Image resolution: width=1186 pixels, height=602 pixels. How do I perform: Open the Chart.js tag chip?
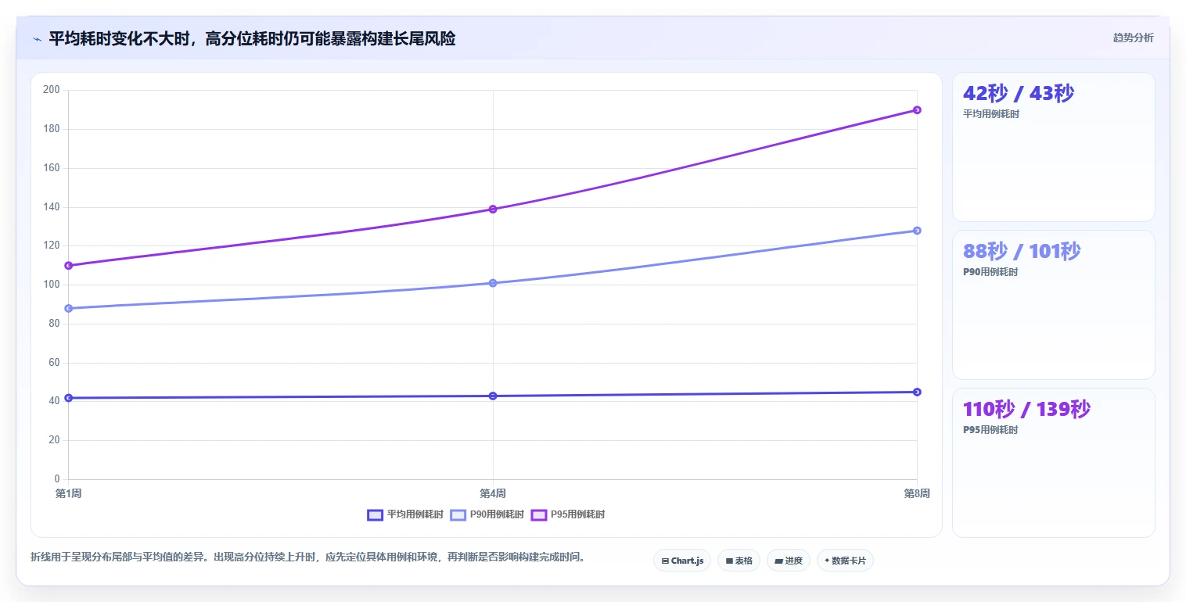tap(682, 561)
